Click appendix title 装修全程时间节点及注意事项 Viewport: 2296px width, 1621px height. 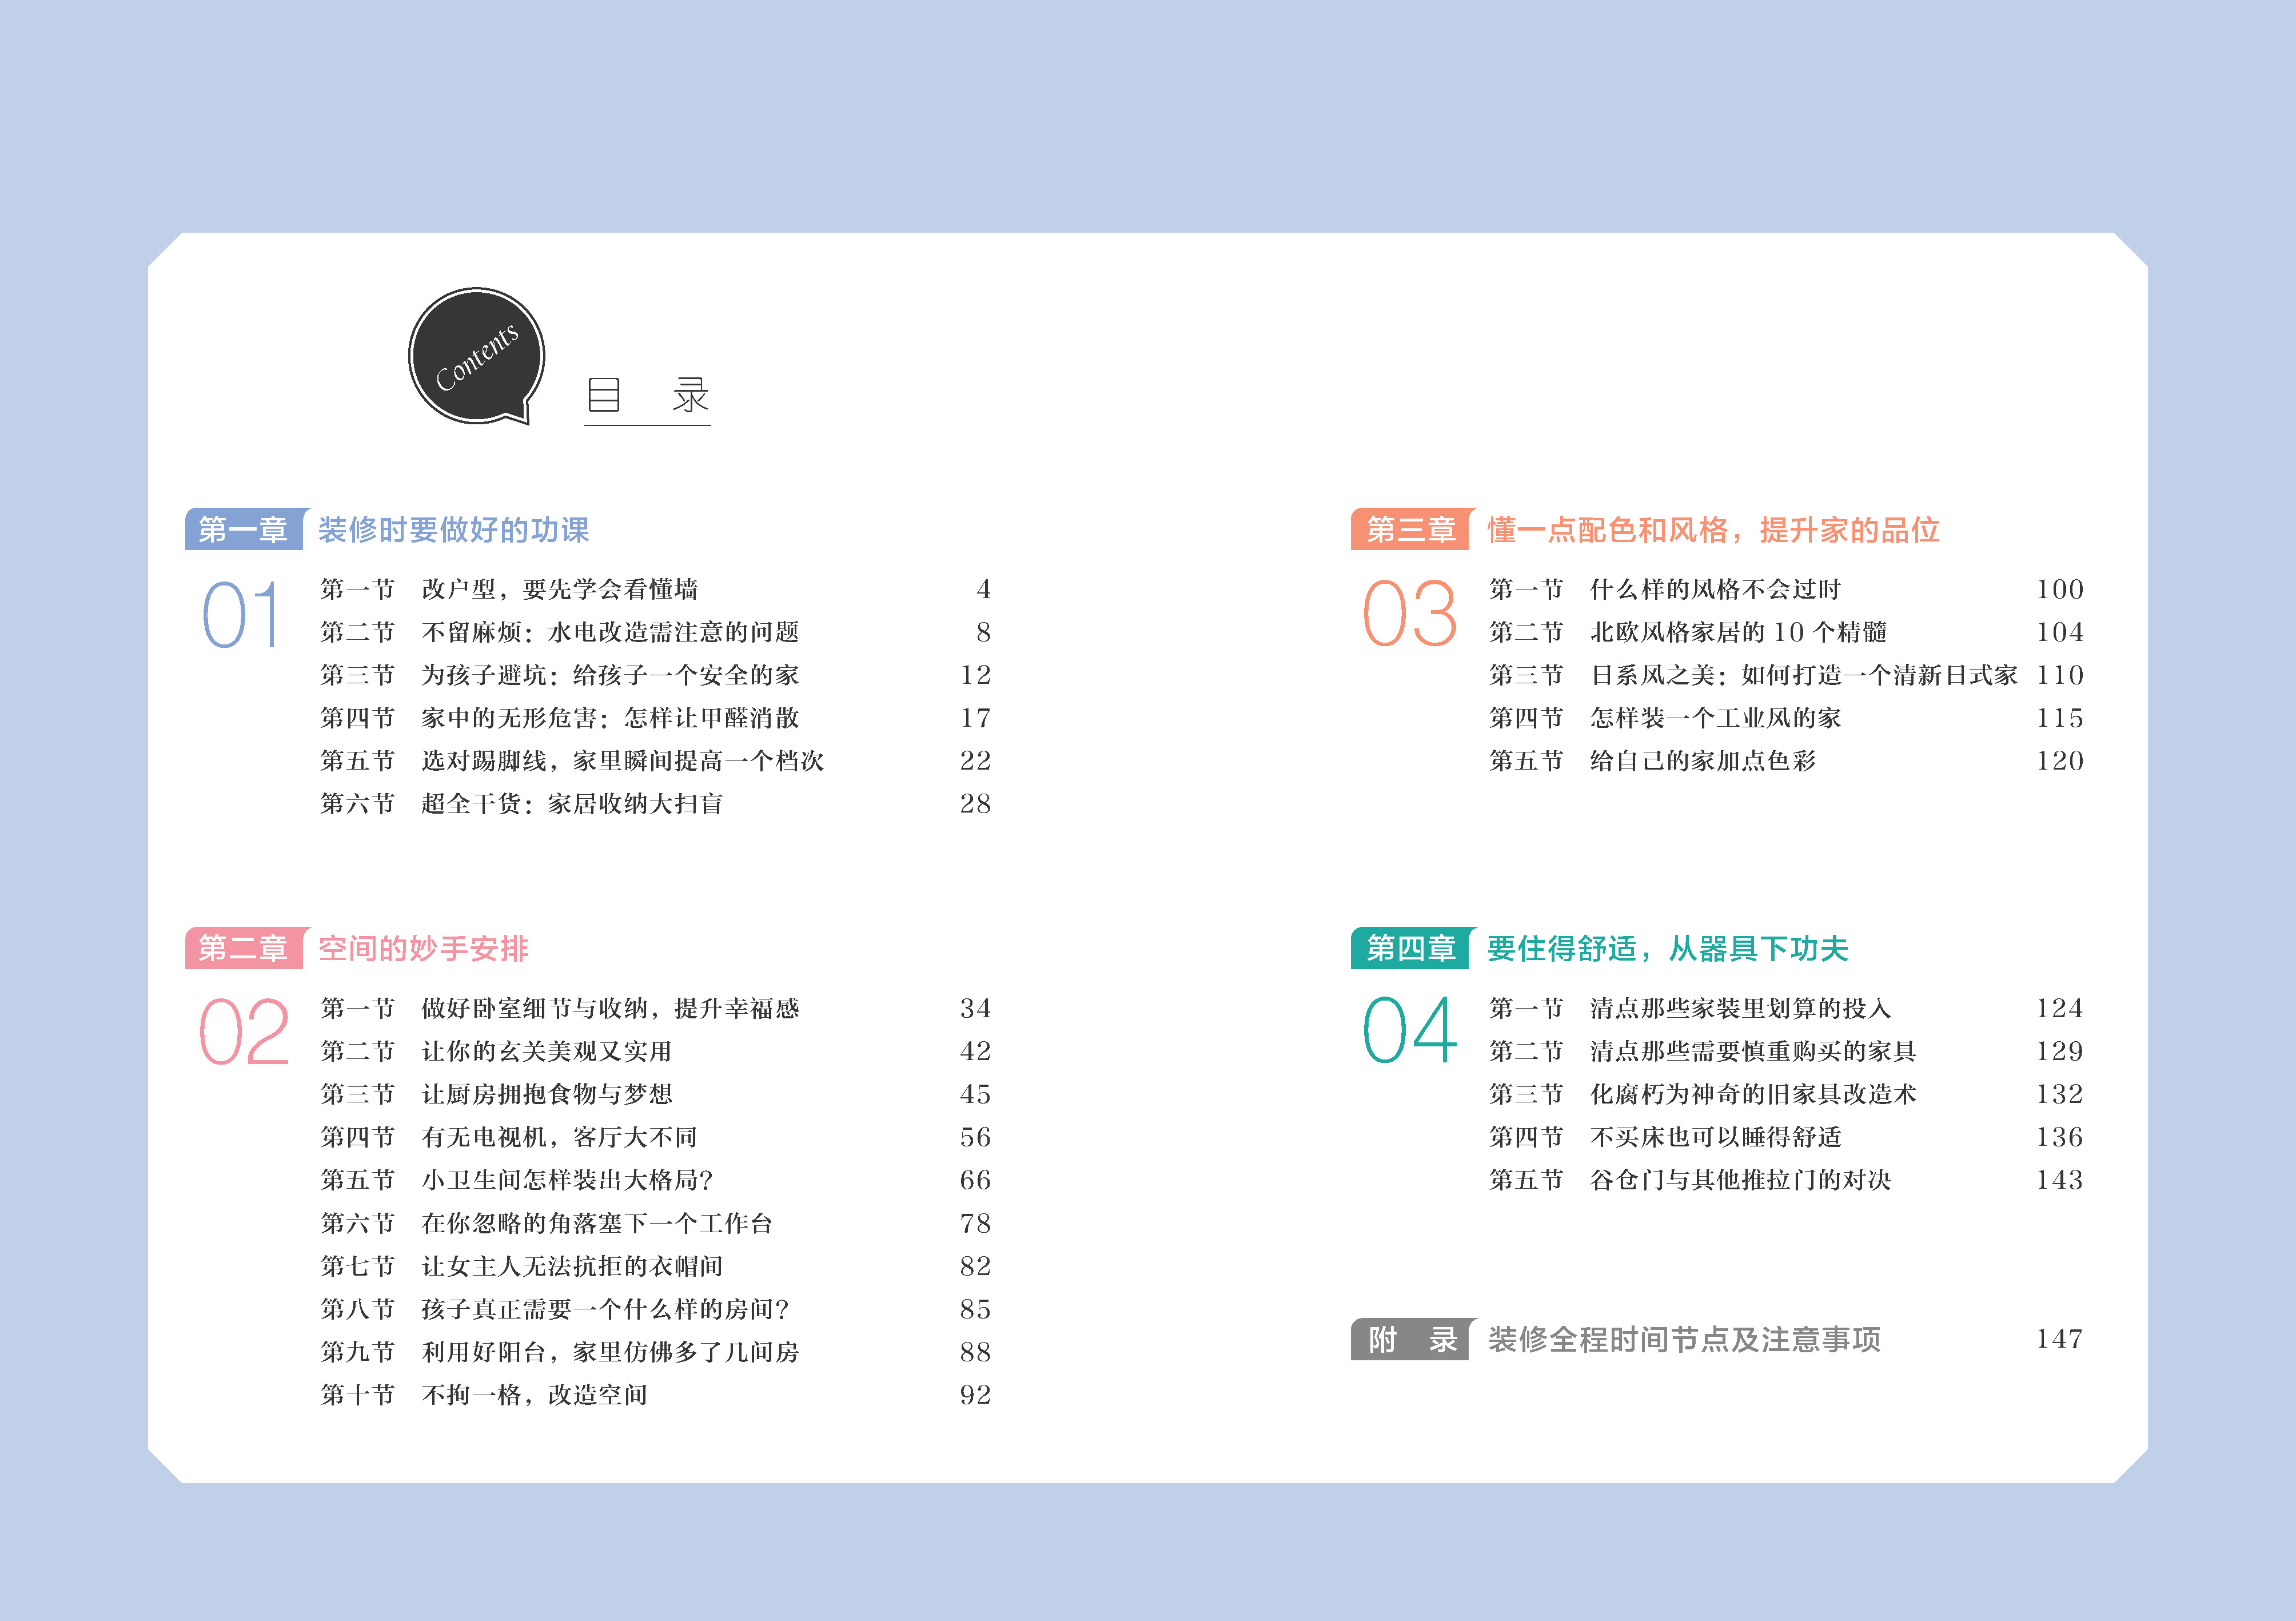point(1684,1339)
